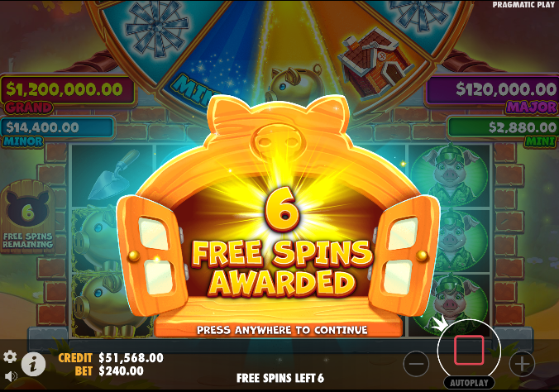The width and height of the screenshot is (559, 392).
Task: Open the settings gear icon
Action: click(x=10, y=357)
